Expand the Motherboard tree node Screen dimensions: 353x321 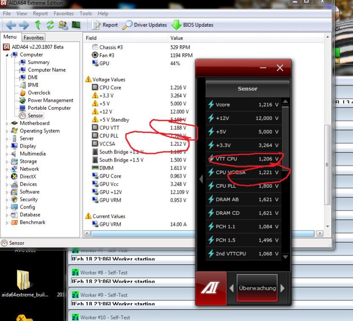click(7, 123)
